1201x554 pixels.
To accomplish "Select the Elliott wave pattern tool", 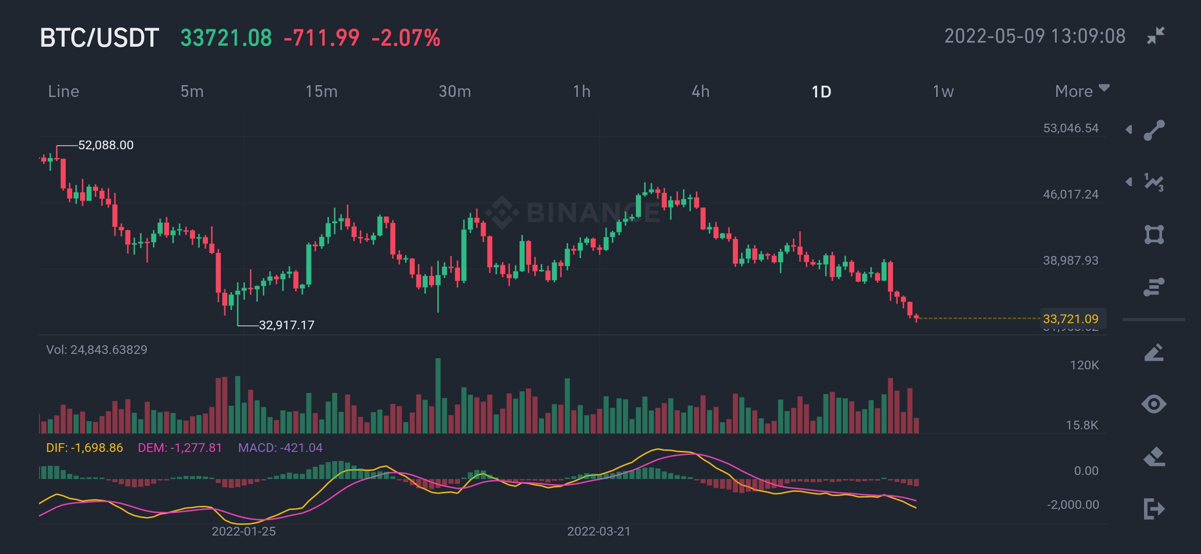I will pyautogui.click(x=1154, y=182).
